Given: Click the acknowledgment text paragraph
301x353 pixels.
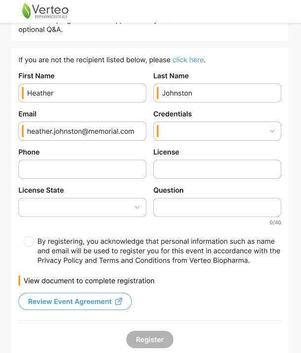Looking at the screenshot, I should pos(159,251).
